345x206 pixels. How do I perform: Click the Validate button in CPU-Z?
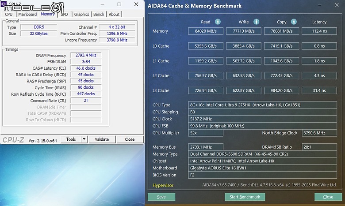[102, 139]
